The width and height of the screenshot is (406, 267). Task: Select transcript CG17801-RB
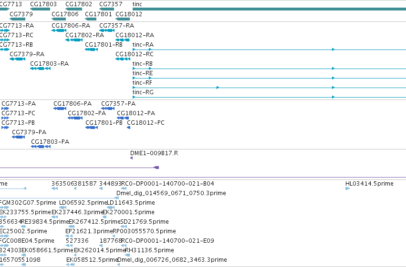[x=104, y=45]
